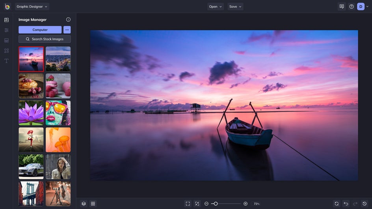Viewport: 372px width, 209px height.
Task: Click the reset refresh icon
Action: click(337, 203)
